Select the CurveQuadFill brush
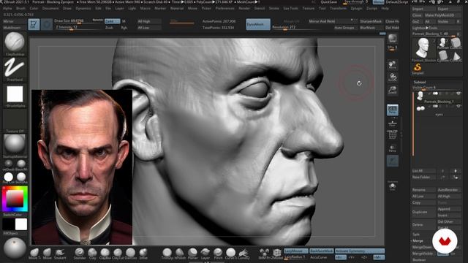 click(244, 254)
